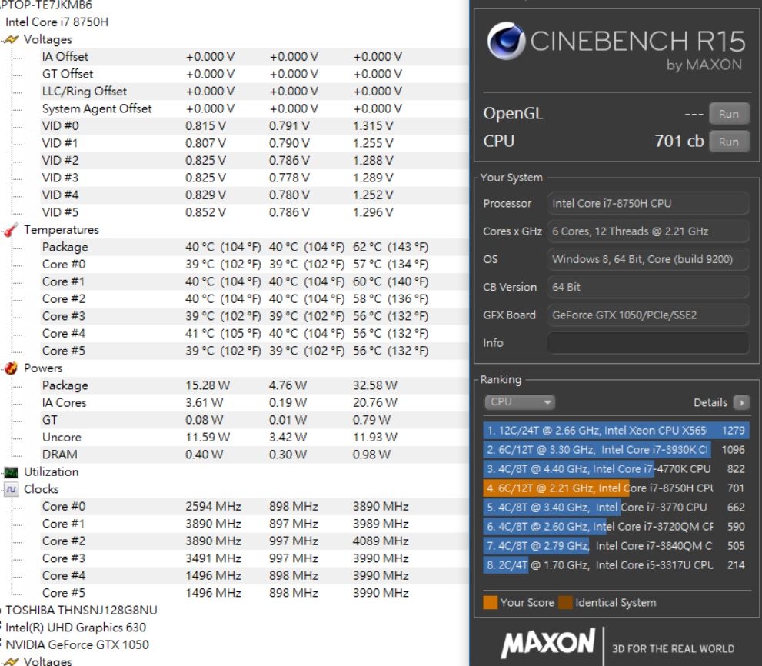Select the Temperatures tree node
The height and width of the screenshot is (666, 762).
tap(62, 230)
